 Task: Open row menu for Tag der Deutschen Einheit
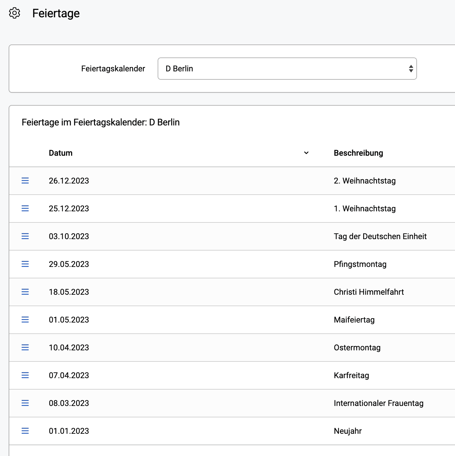pos(25,236)
